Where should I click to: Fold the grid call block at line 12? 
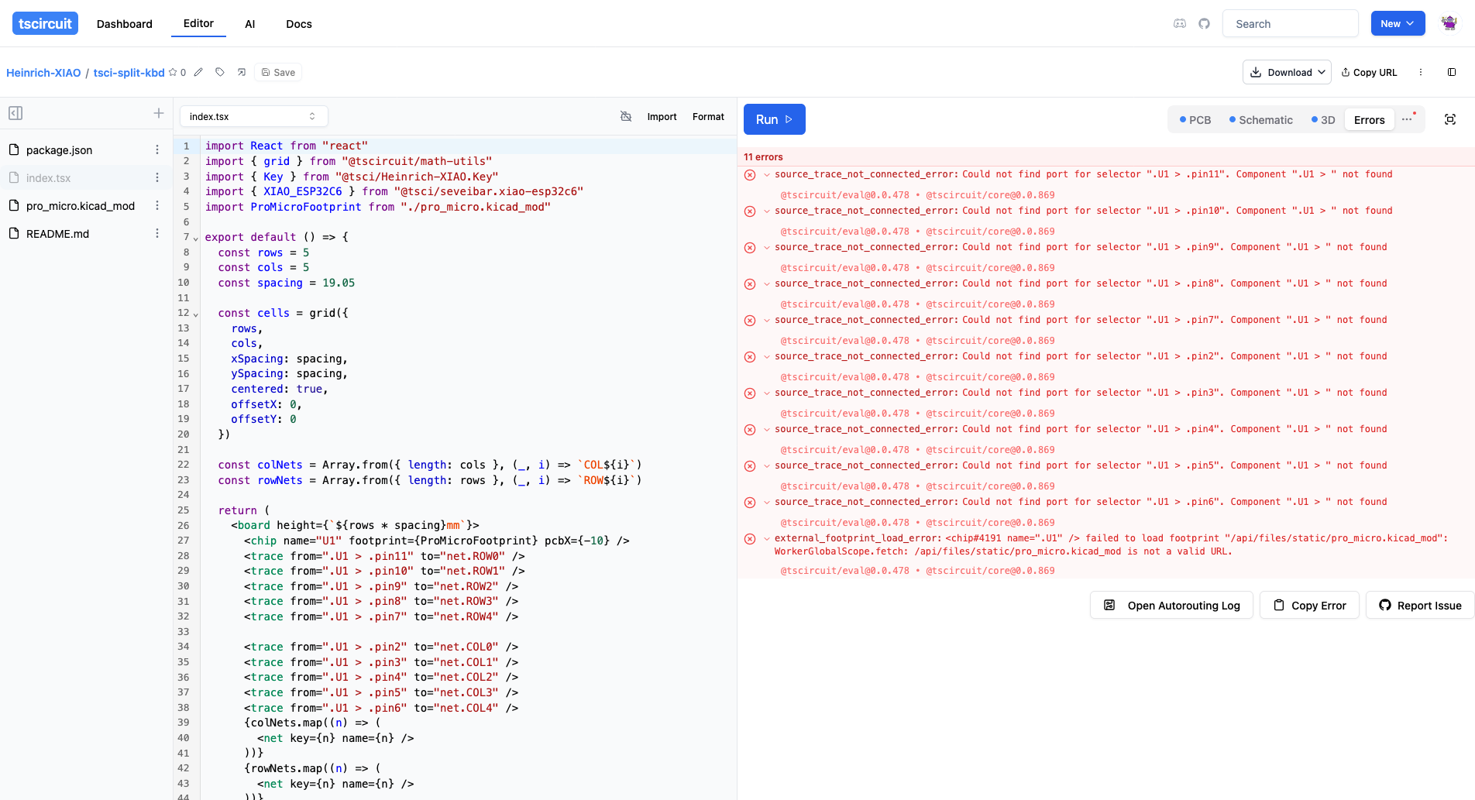196,314
